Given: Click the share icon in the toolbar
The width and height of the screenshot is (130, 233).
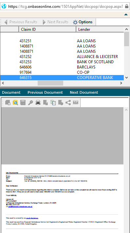Looking at the screenshot, I should coord(68,103).
